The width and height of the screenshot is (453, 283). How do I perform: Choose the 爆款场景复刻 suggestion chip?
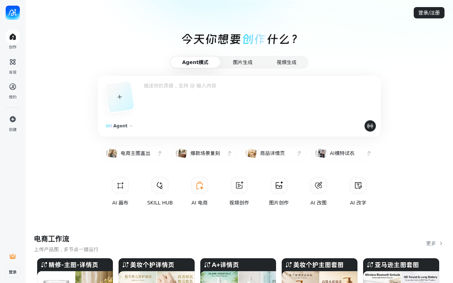click(x=204, y=153)
